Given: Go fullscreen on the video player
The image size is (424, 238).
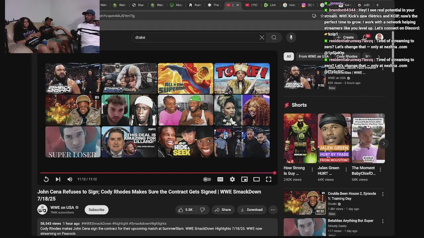Looking at the screenshot, I should click(x=269, y=179).
